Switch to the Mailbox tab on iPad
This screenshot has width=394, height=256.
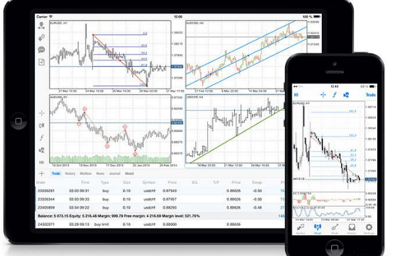(x=86, y=173)
